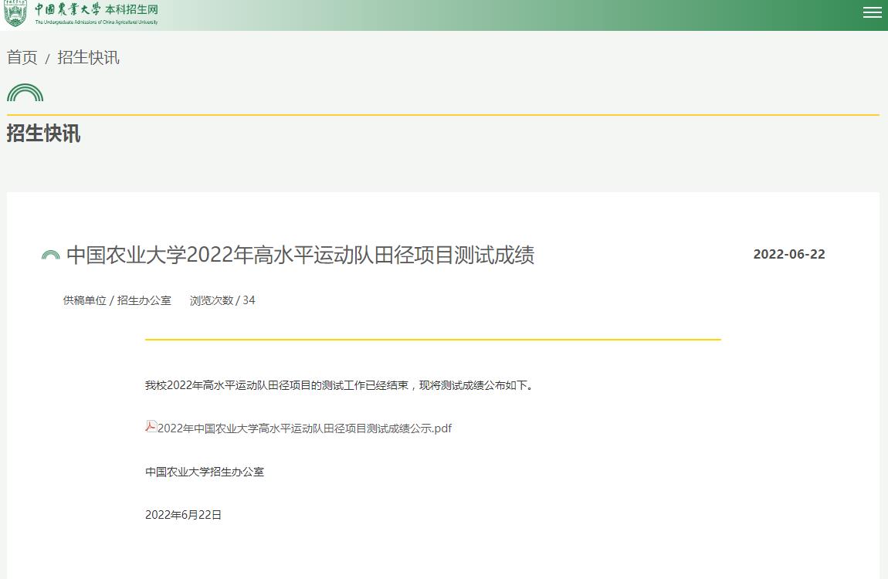Click the paragraph starting 我校2022年高水平运动队
The height and width of the screenshot is (579, 888).
[x=340, y=385]
